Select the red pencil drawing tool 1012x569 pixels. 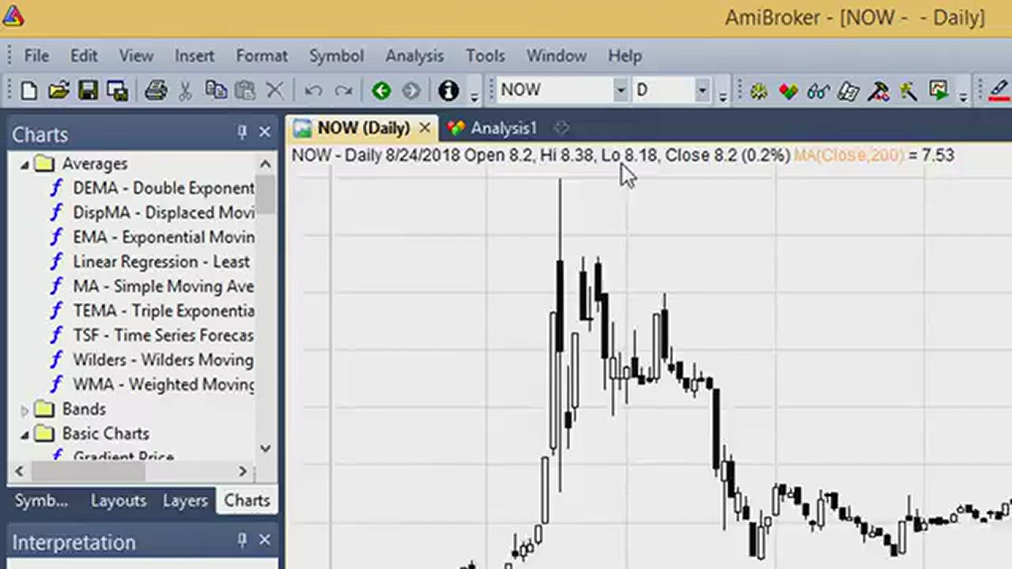pos(999,91)
